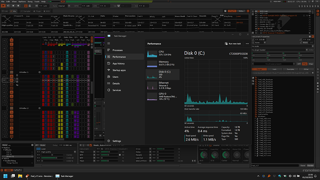Click the track volume slider showing 0.000 dB
This screenshot has height=180, width=320.
52,158
